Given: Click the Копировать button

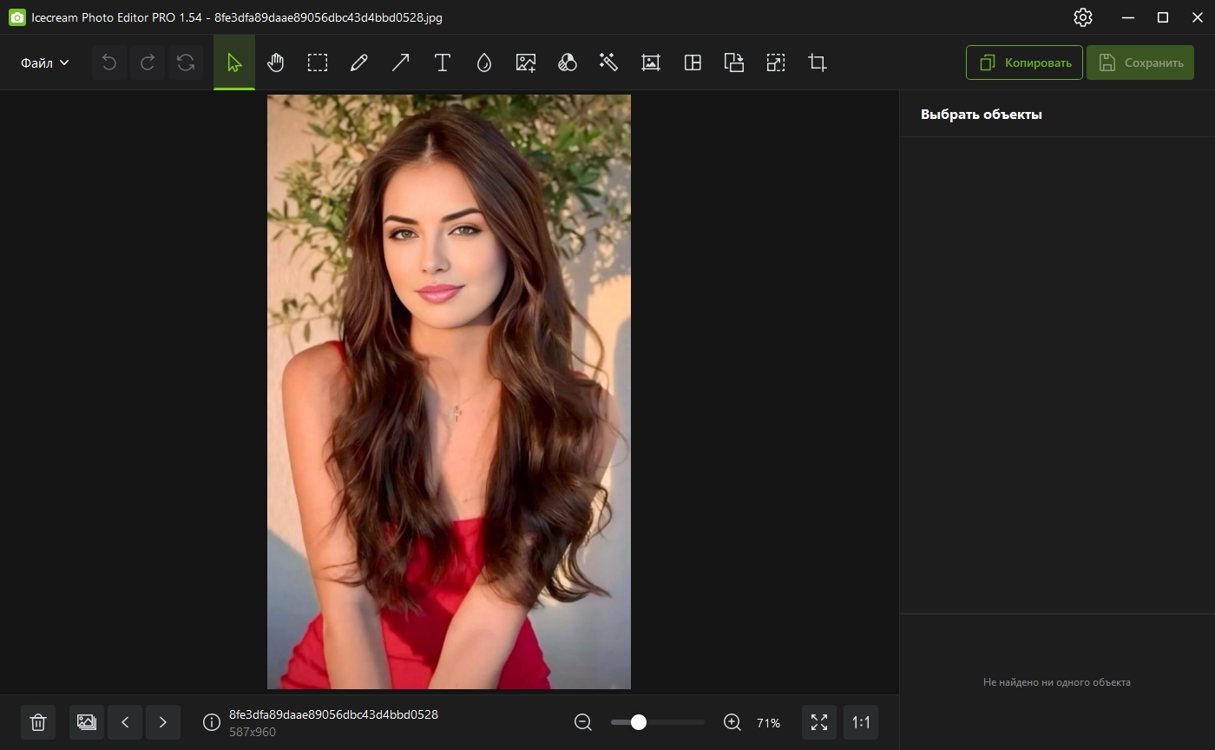Looking at the screenshot, I should pyautogui.click(x=1024, y=62).
